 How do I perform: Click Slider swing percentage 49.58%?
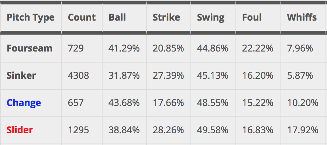(x=213, y=130)
